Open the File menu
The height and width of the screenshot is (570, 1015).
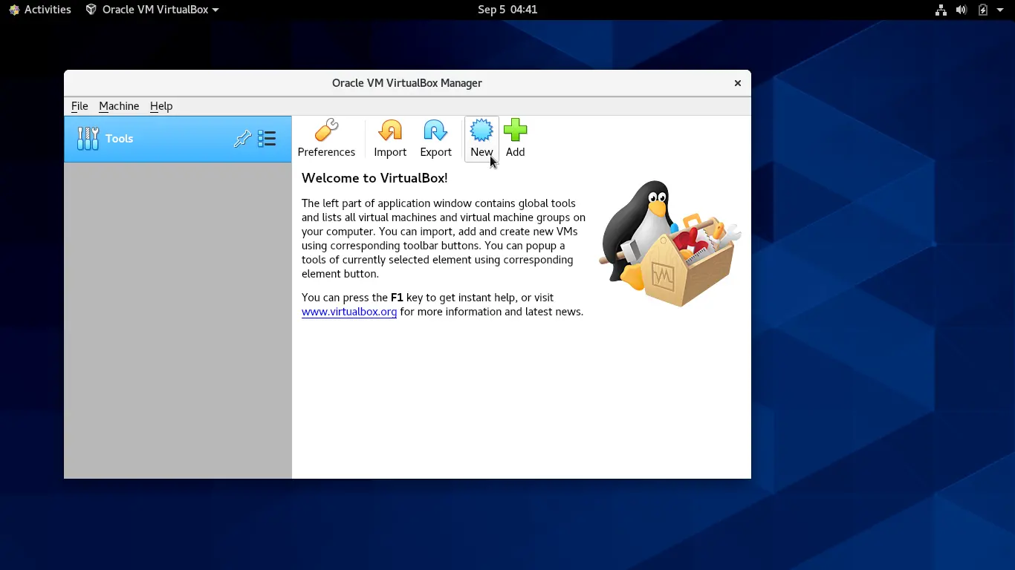pyautogui.click(x=79, y=106)
